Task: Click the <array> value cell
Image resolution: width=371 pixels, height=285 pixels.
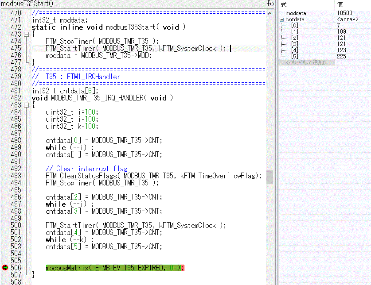Action: click(348, 19)
